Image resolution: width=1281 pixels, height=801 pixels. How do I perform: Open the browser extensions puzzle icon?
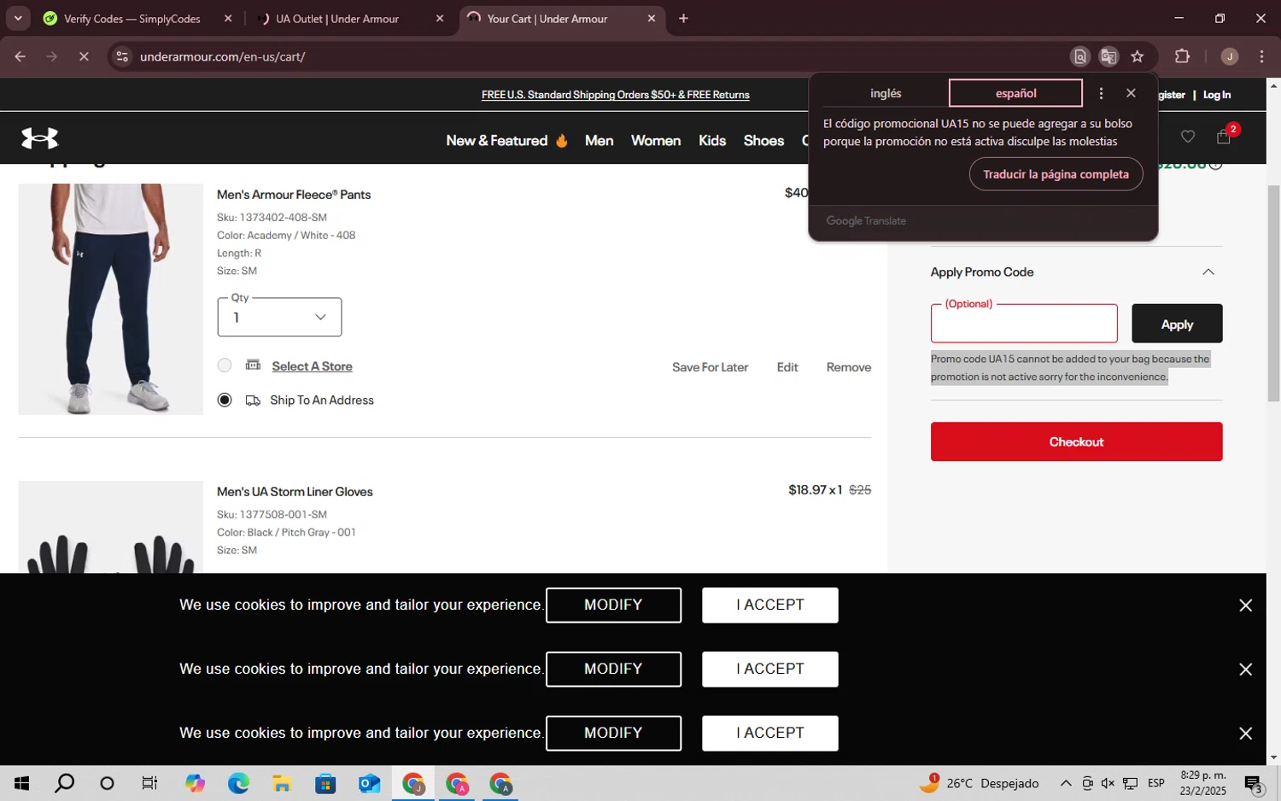1182,56
